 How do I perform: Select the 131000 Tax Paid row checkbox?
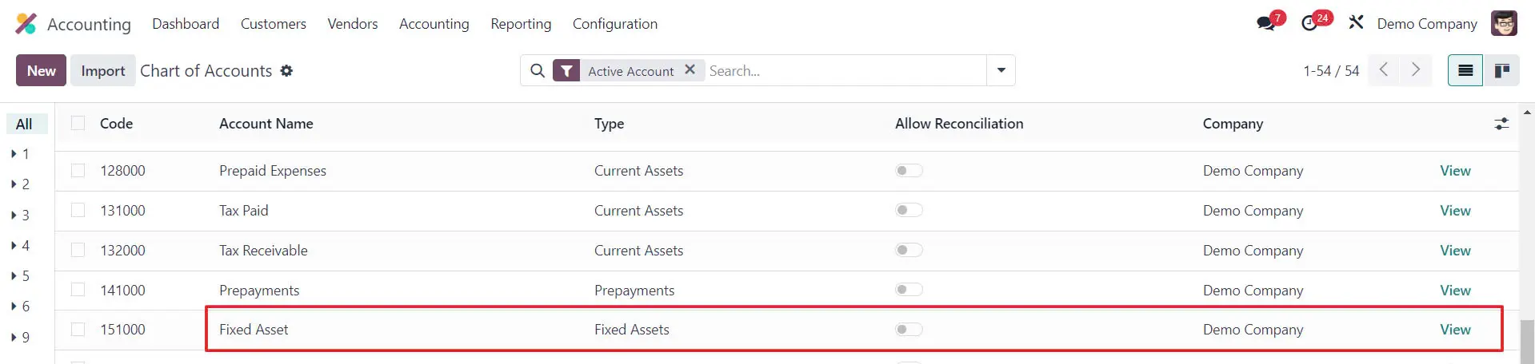[x=78, y=211]
